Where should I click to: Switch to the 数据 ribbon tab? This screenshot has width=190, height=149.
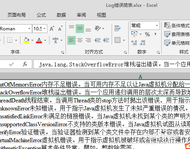coord(61,15)
